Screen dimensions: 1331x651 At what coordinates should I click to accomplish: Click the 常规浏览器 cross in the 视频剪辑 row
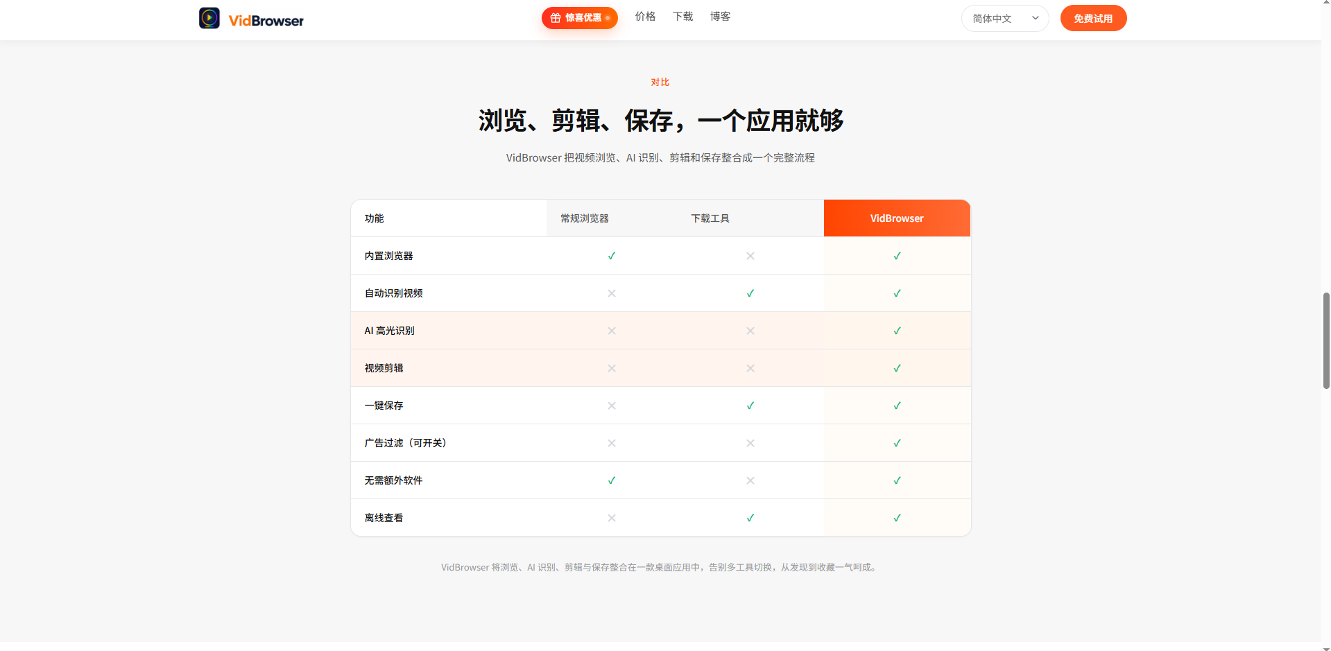(612, 368)
